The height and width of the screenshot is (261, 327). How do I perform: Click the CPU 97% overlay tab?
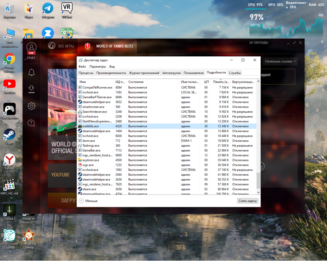click(x=255, y=5)
